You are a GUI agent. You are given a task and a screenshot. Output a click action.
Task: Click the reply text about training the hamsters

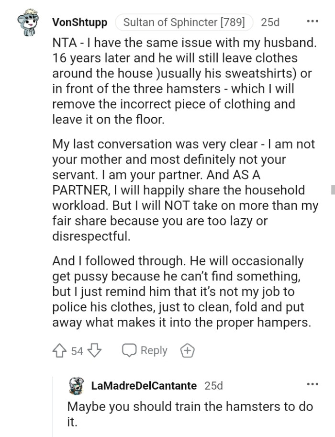(x=190, y=414)
